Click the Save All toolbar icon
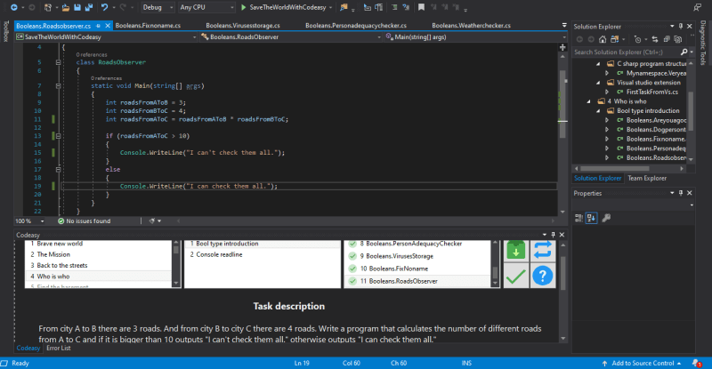The width and height of the screenshot is (712, 369). 90,6
